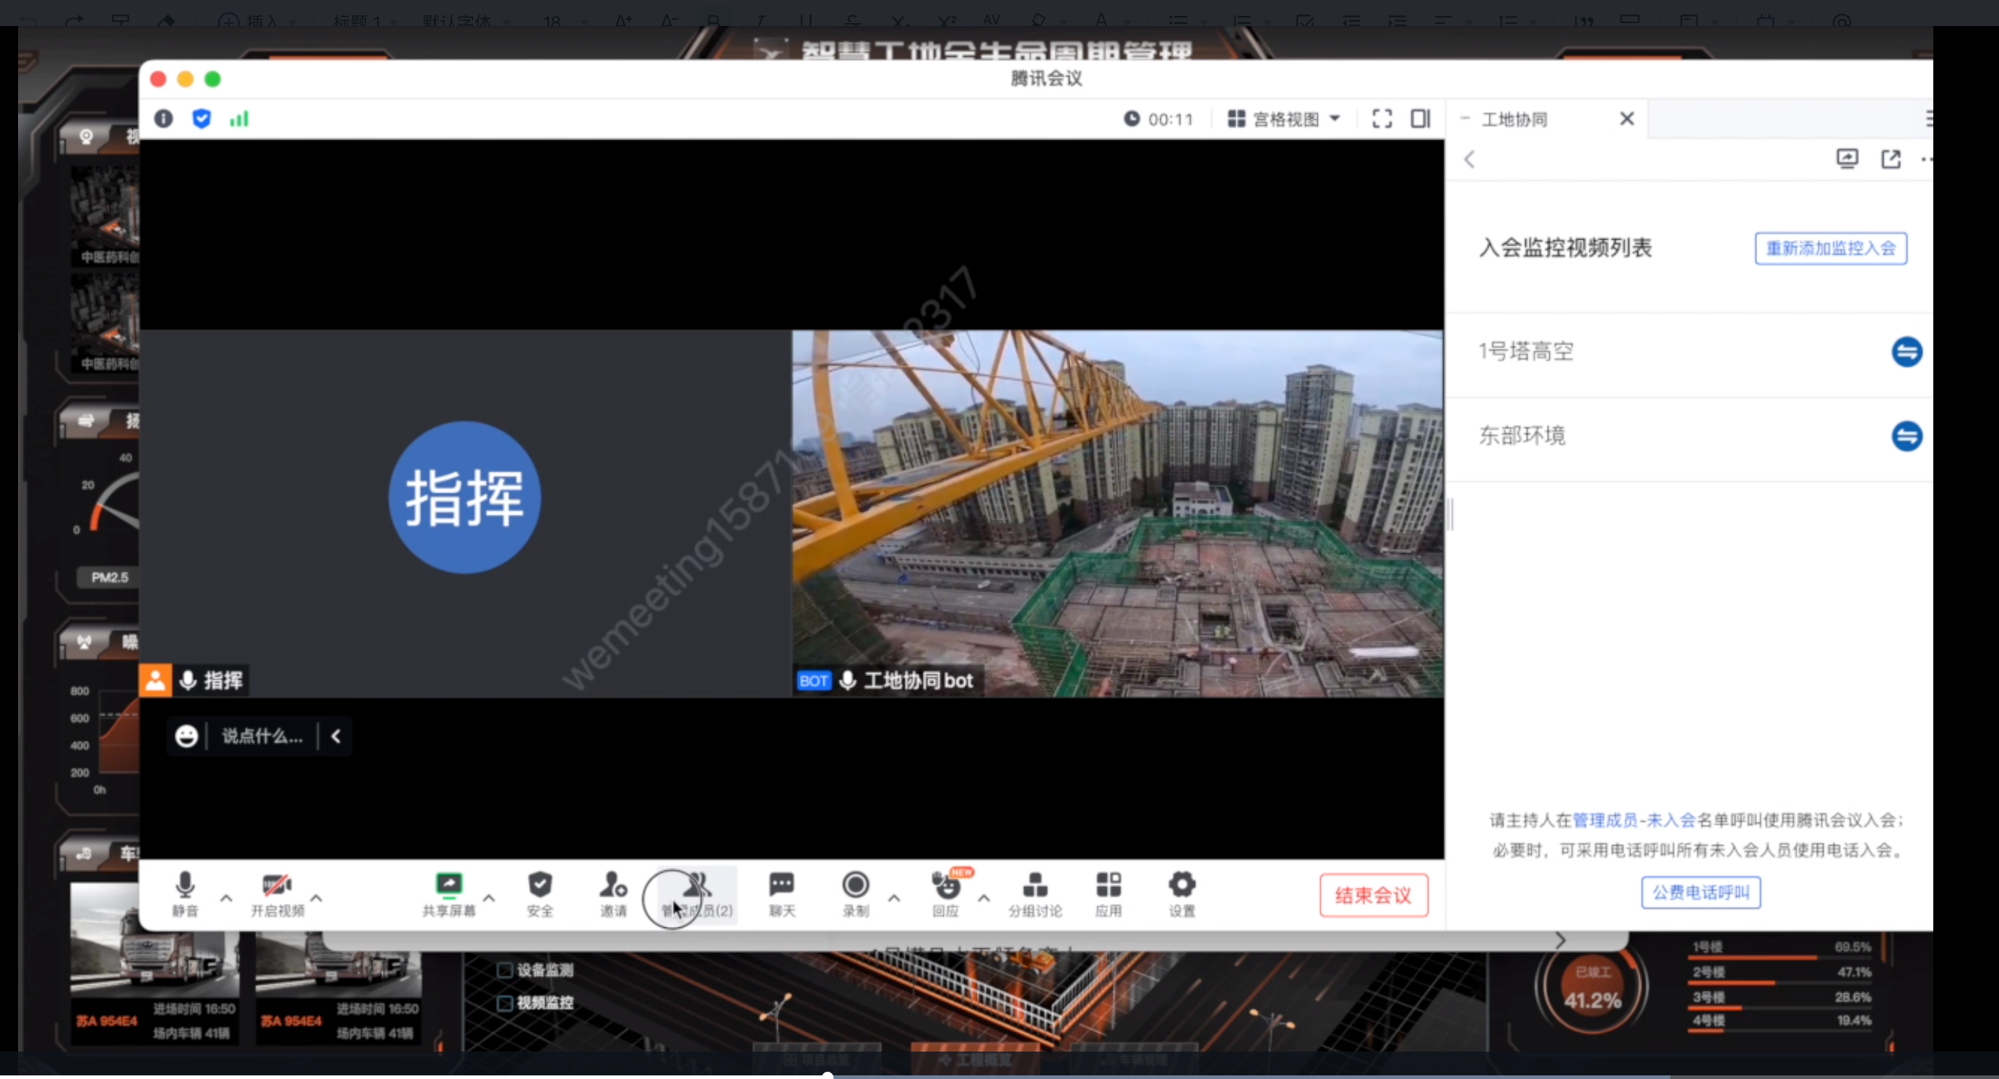Go back in 工地协同 panel
The height and width of the screenshot is (1079, 1999).
(1469, 160)
